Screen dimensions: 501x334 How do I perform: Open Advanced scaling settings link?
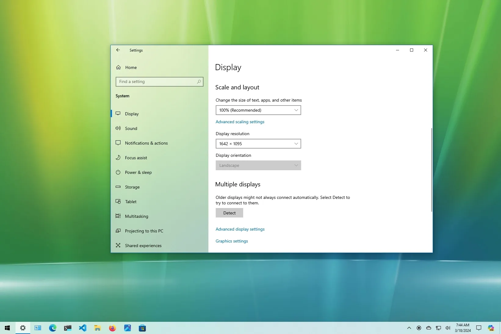tap(240, 122)
